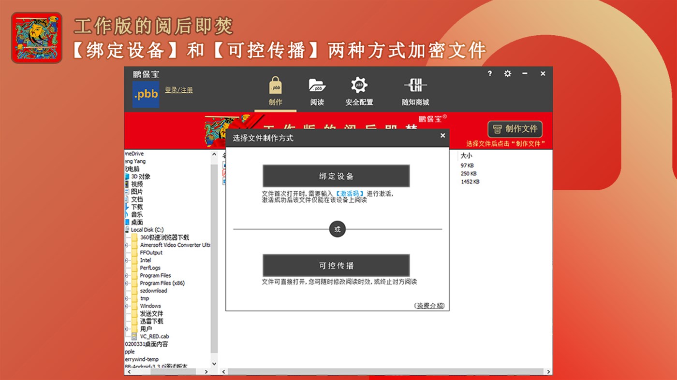
Task: Click tree scrollbar down arrow
Action: tap(214, 364)
